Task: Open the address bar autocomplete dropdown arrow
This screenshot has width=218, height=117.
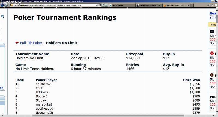Action: (x=99, y=5)
